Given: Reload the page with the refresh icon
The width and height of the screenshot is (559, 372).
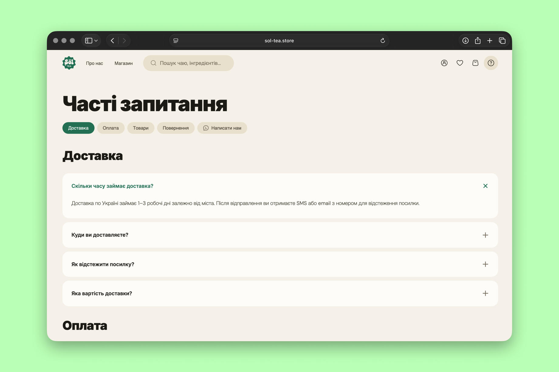Looking at the screenshot, I should (x=382, y=41).
